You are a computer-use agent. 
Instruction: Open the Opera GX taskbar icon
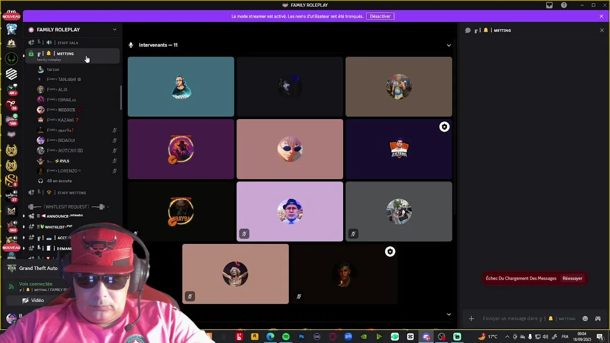click(x=333, y=337)
